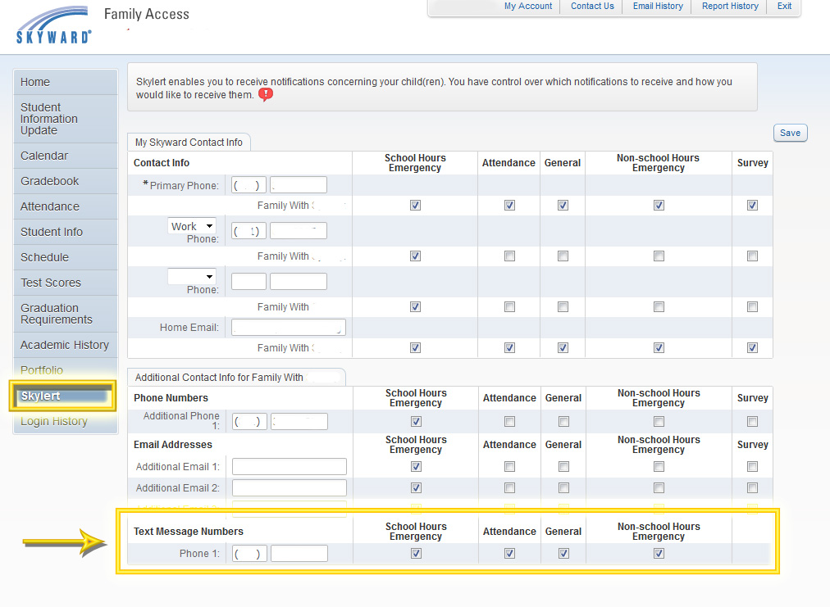Viewport: 830px width, 607px height.
Task: Click Additional Email 1 field
Action: point(290,466)
